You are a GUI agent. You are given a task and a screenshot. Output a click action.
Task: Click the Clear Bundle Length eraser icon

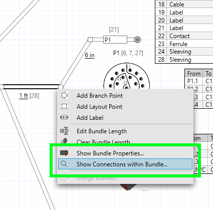point(64,141)
